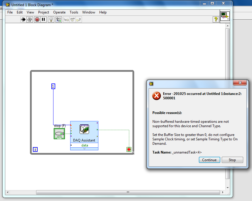Expand the DAQ Assistant terminals chevron
This screenshot has width=252, height=201.
click(84, 149)
